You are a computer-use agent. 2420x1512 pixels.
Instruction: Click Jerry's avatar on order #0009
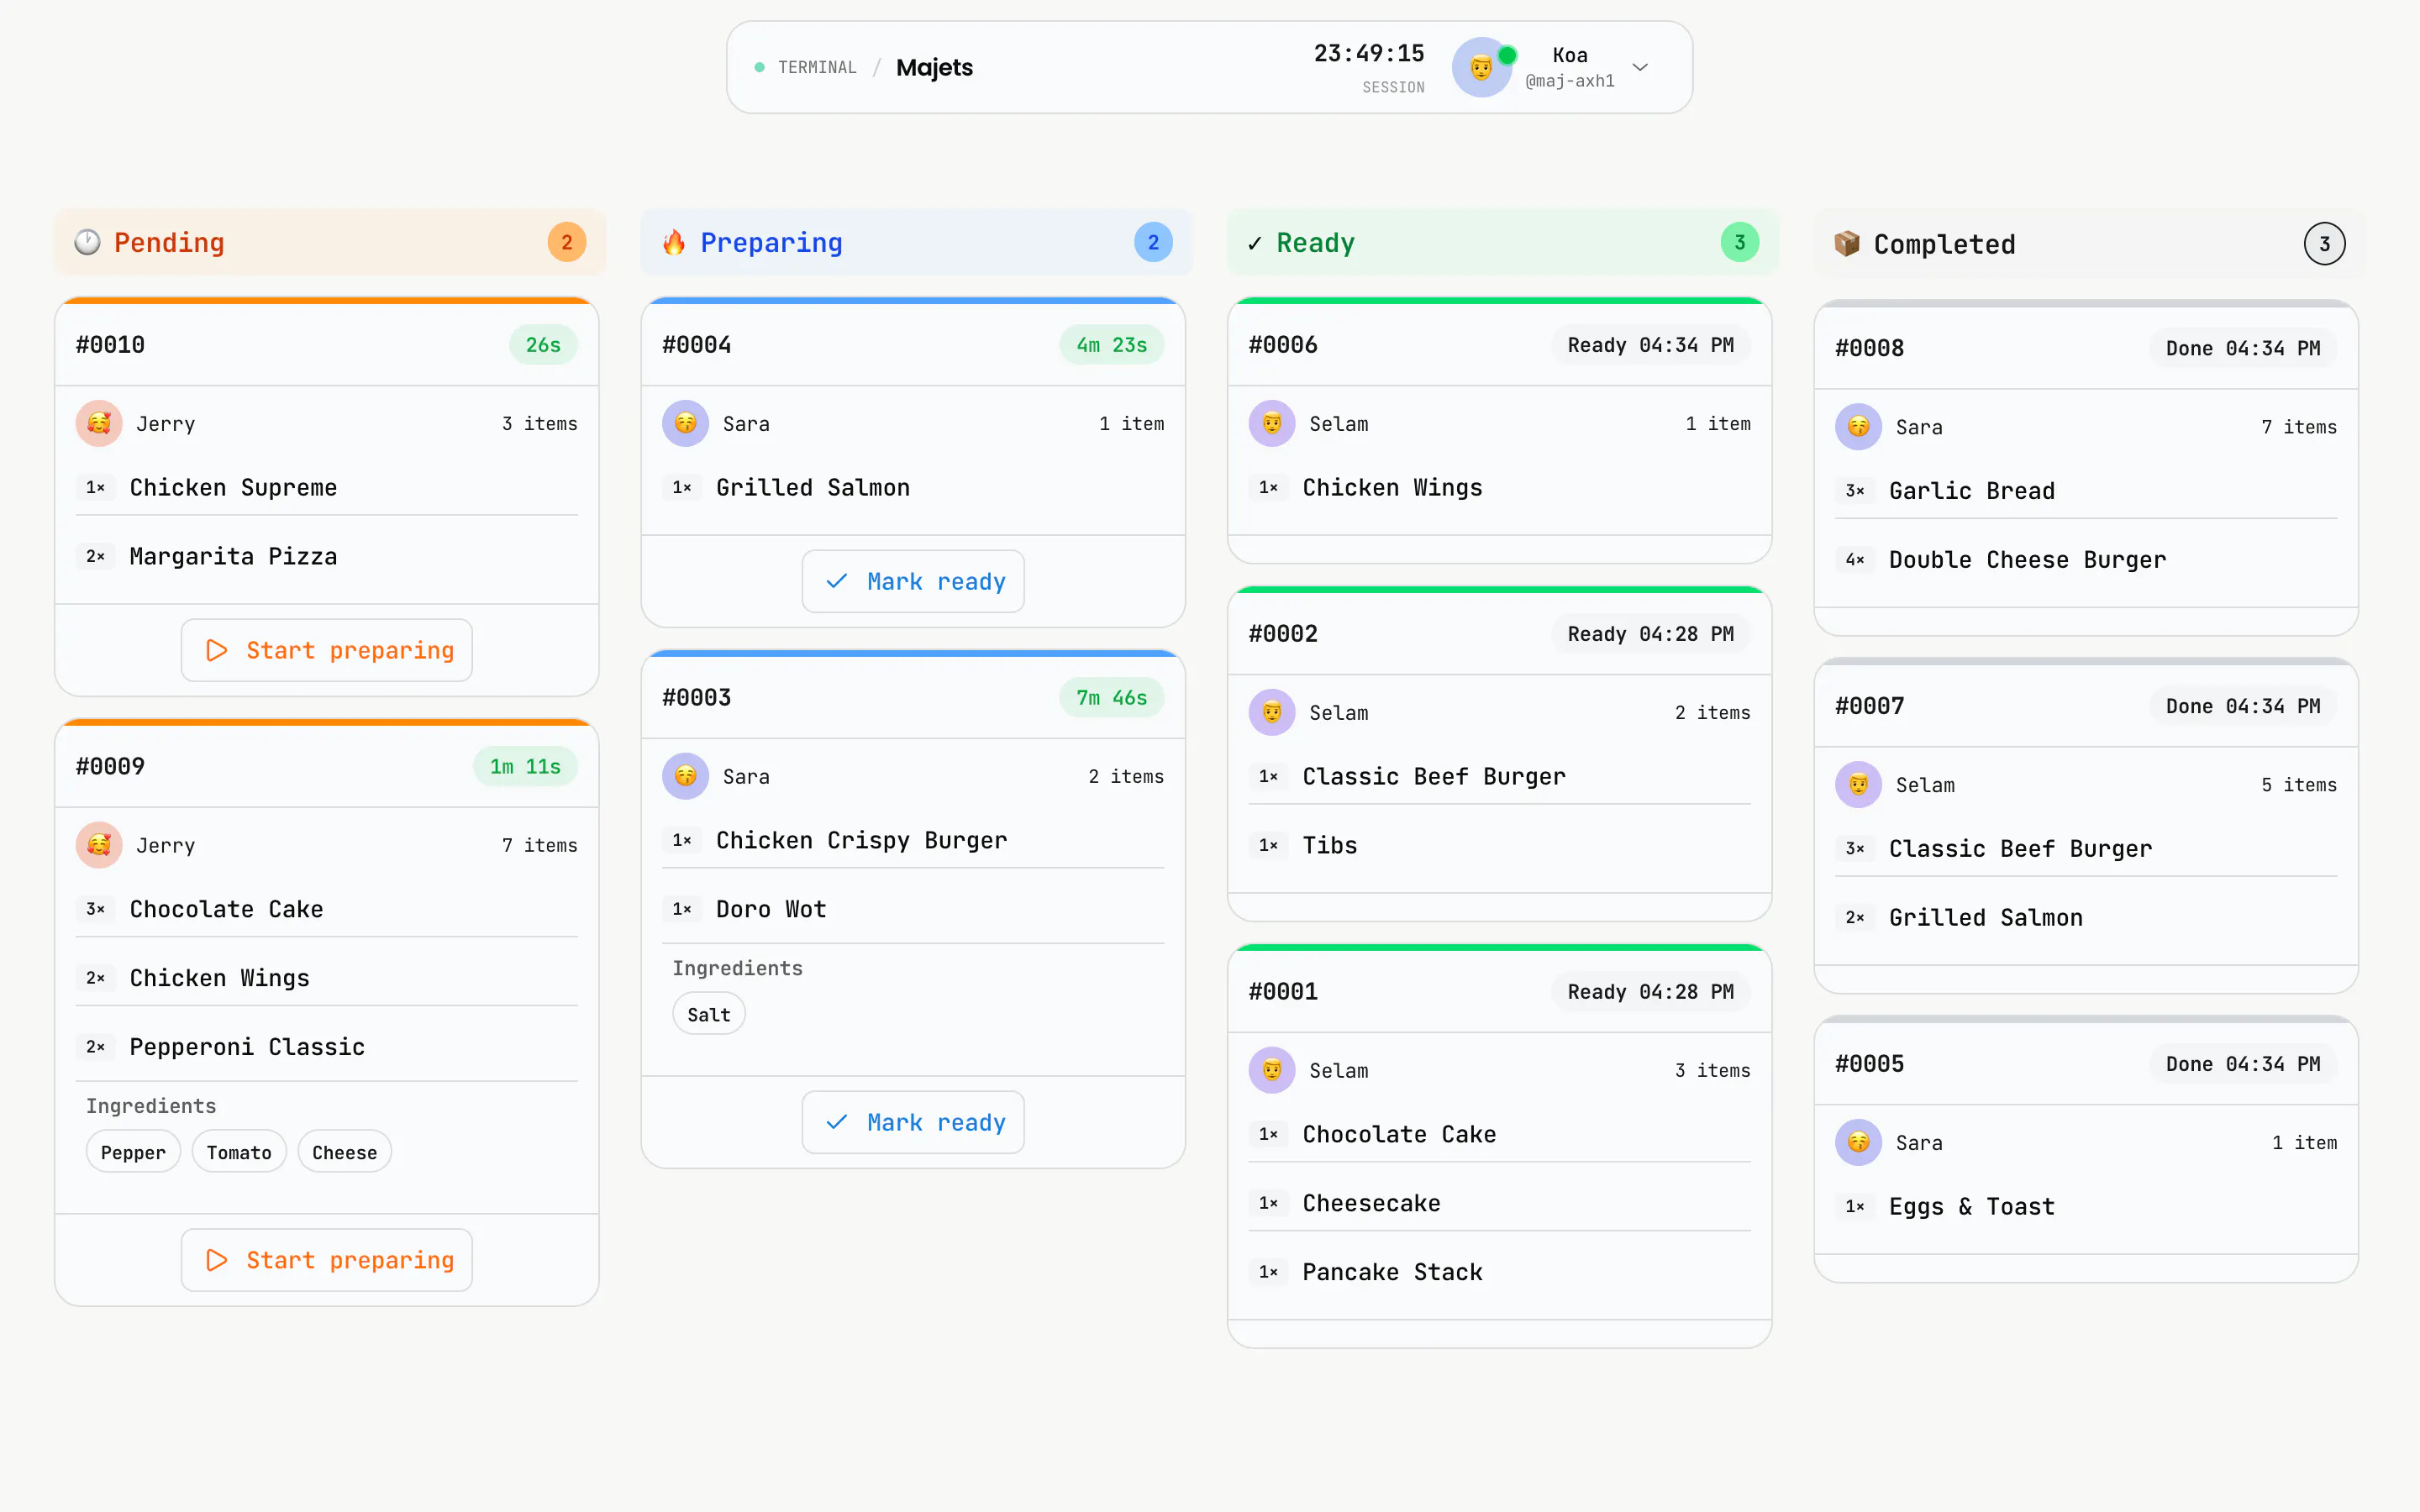coord(99,845)
